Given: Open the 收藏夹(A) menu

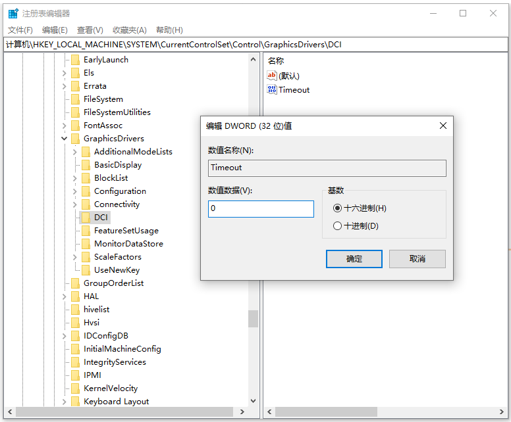Looking at the screenshot, I should pyautogui.click(x=129, y=30).
